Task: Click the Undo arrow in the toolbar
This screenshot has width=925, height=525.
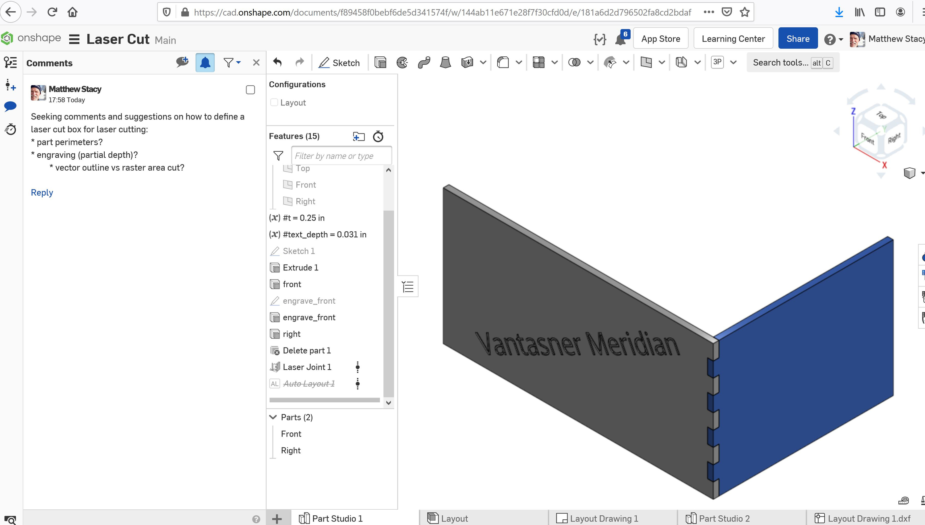Action: (x=277, y=62)
